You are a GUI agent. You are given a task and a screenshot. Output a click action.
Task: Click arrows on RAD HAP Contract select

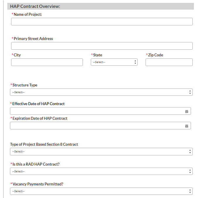pos(190,171)
